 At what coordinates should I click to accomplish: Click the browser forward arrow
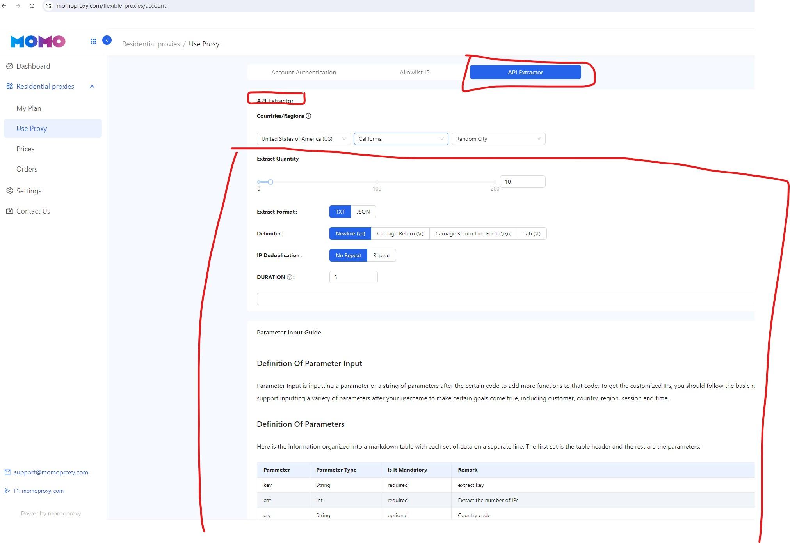coord(18,6)
